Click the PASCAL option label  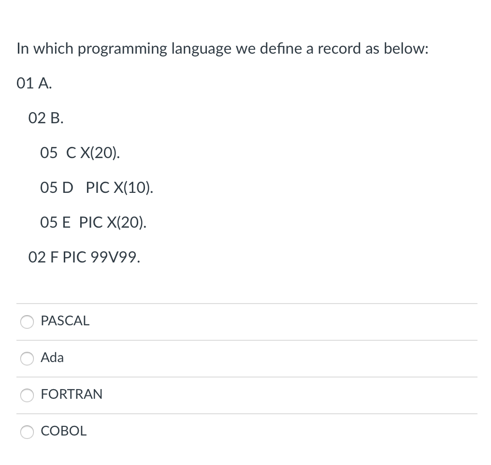(65, 321)
